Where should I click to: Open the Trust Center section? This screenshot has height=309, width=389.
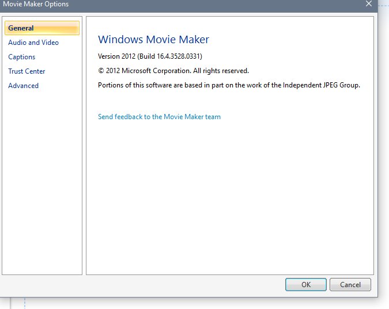27,71
